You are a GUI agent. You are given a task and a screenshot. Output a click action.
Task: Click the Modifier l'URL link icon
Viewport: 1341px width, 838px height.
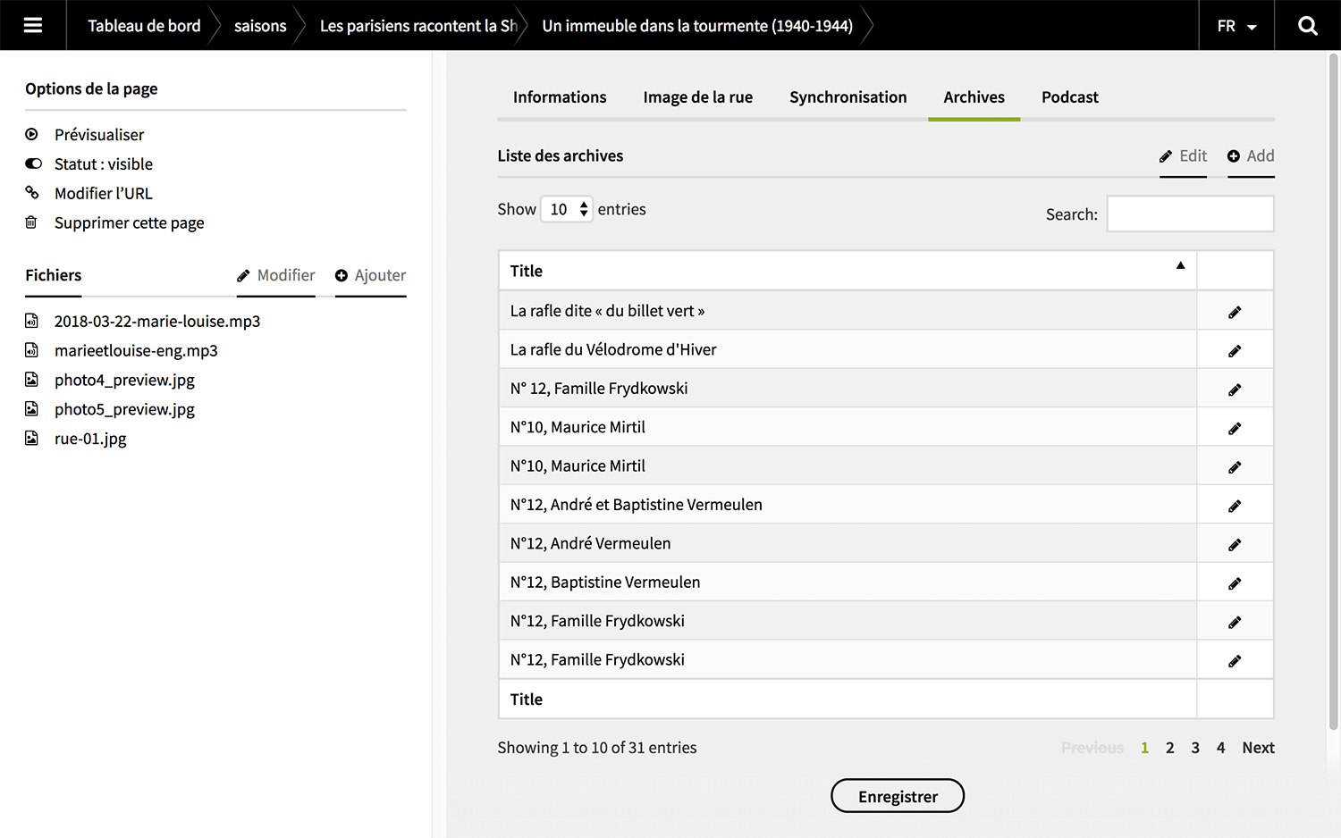(32, 193)
